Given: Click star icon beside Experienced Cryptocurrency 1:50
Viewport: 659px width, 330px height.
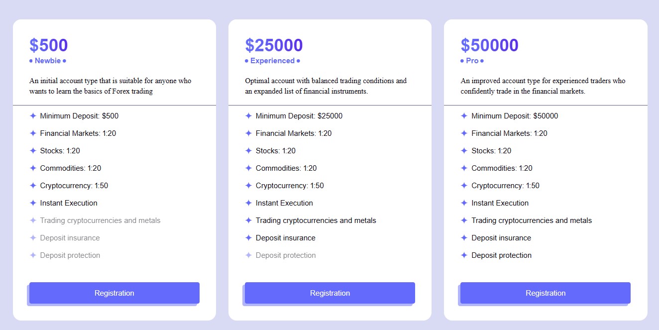Looking at the screenshot, I should coord(248,186).
